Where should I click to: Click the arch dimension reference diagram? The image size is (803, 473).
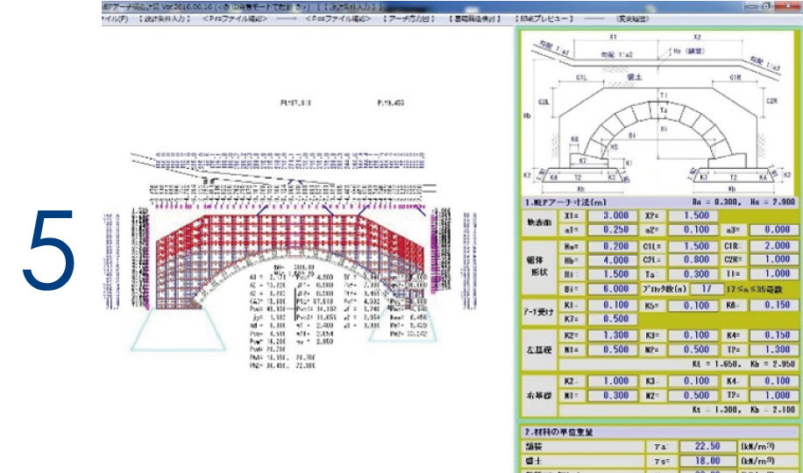coord(657,112)
